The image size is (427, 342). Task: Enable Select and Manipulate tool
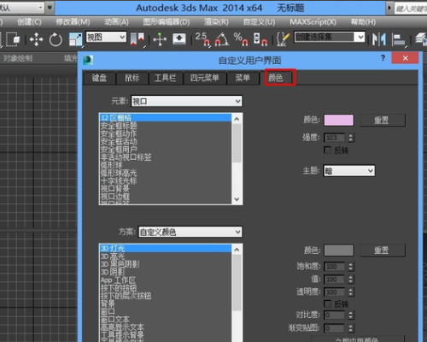pos(160,39)
